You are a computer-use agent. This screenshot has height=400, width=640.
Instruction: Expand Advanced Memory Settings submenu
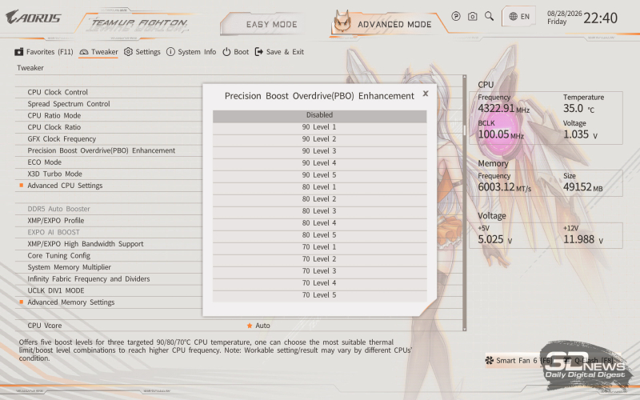pyautogui.click(x=70, y=302)
